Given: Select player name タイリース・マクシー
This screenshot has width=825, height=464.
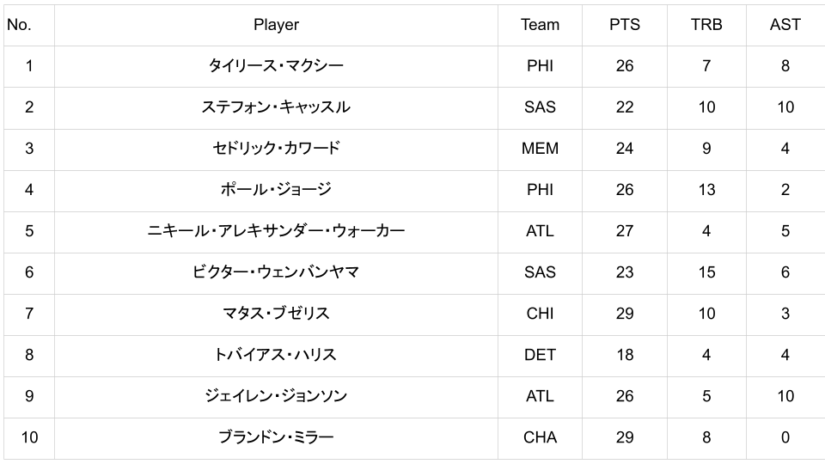Looking at the screenshot, I should click(x=276, y=66).
